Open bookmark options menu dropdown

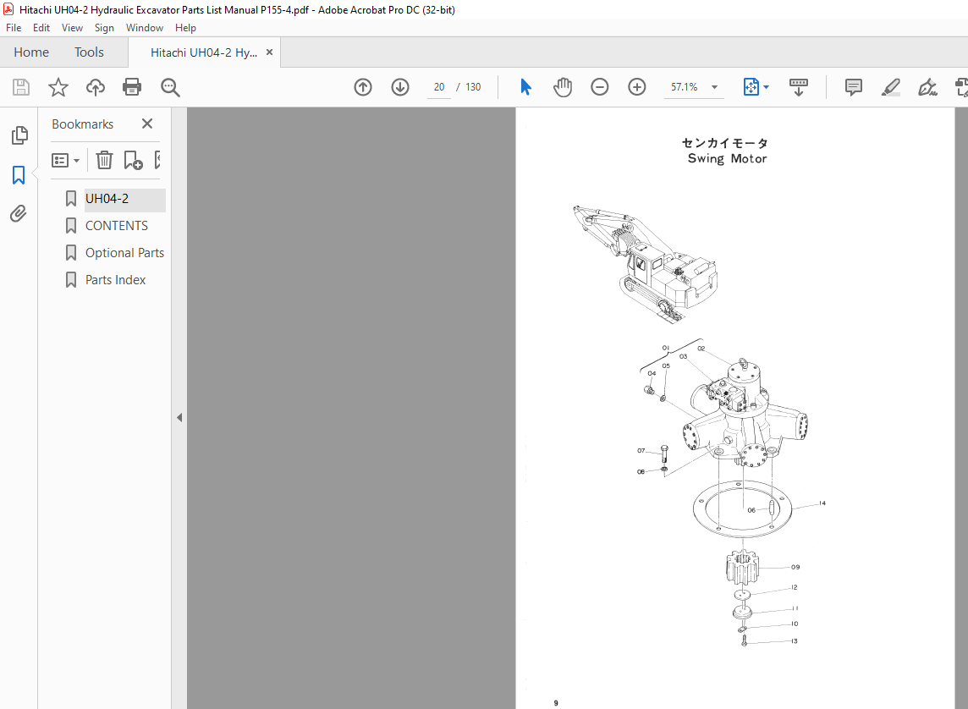(65, 161)
